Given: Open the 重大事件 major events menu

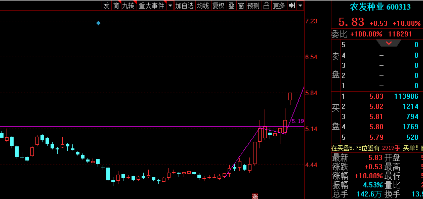Looking at the screenshot, I should 152,6.
